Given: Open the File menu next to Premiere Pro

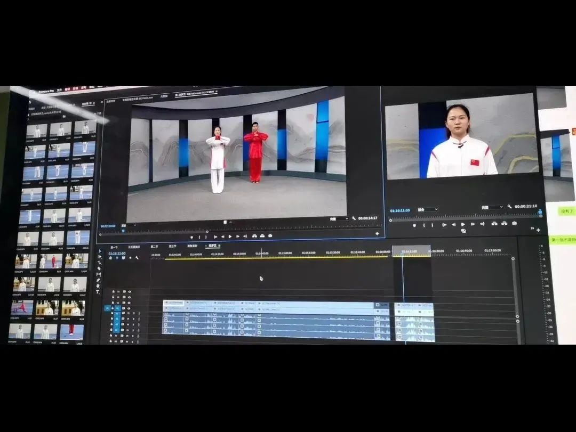Looking at the screenshot, I should (59, 89).
